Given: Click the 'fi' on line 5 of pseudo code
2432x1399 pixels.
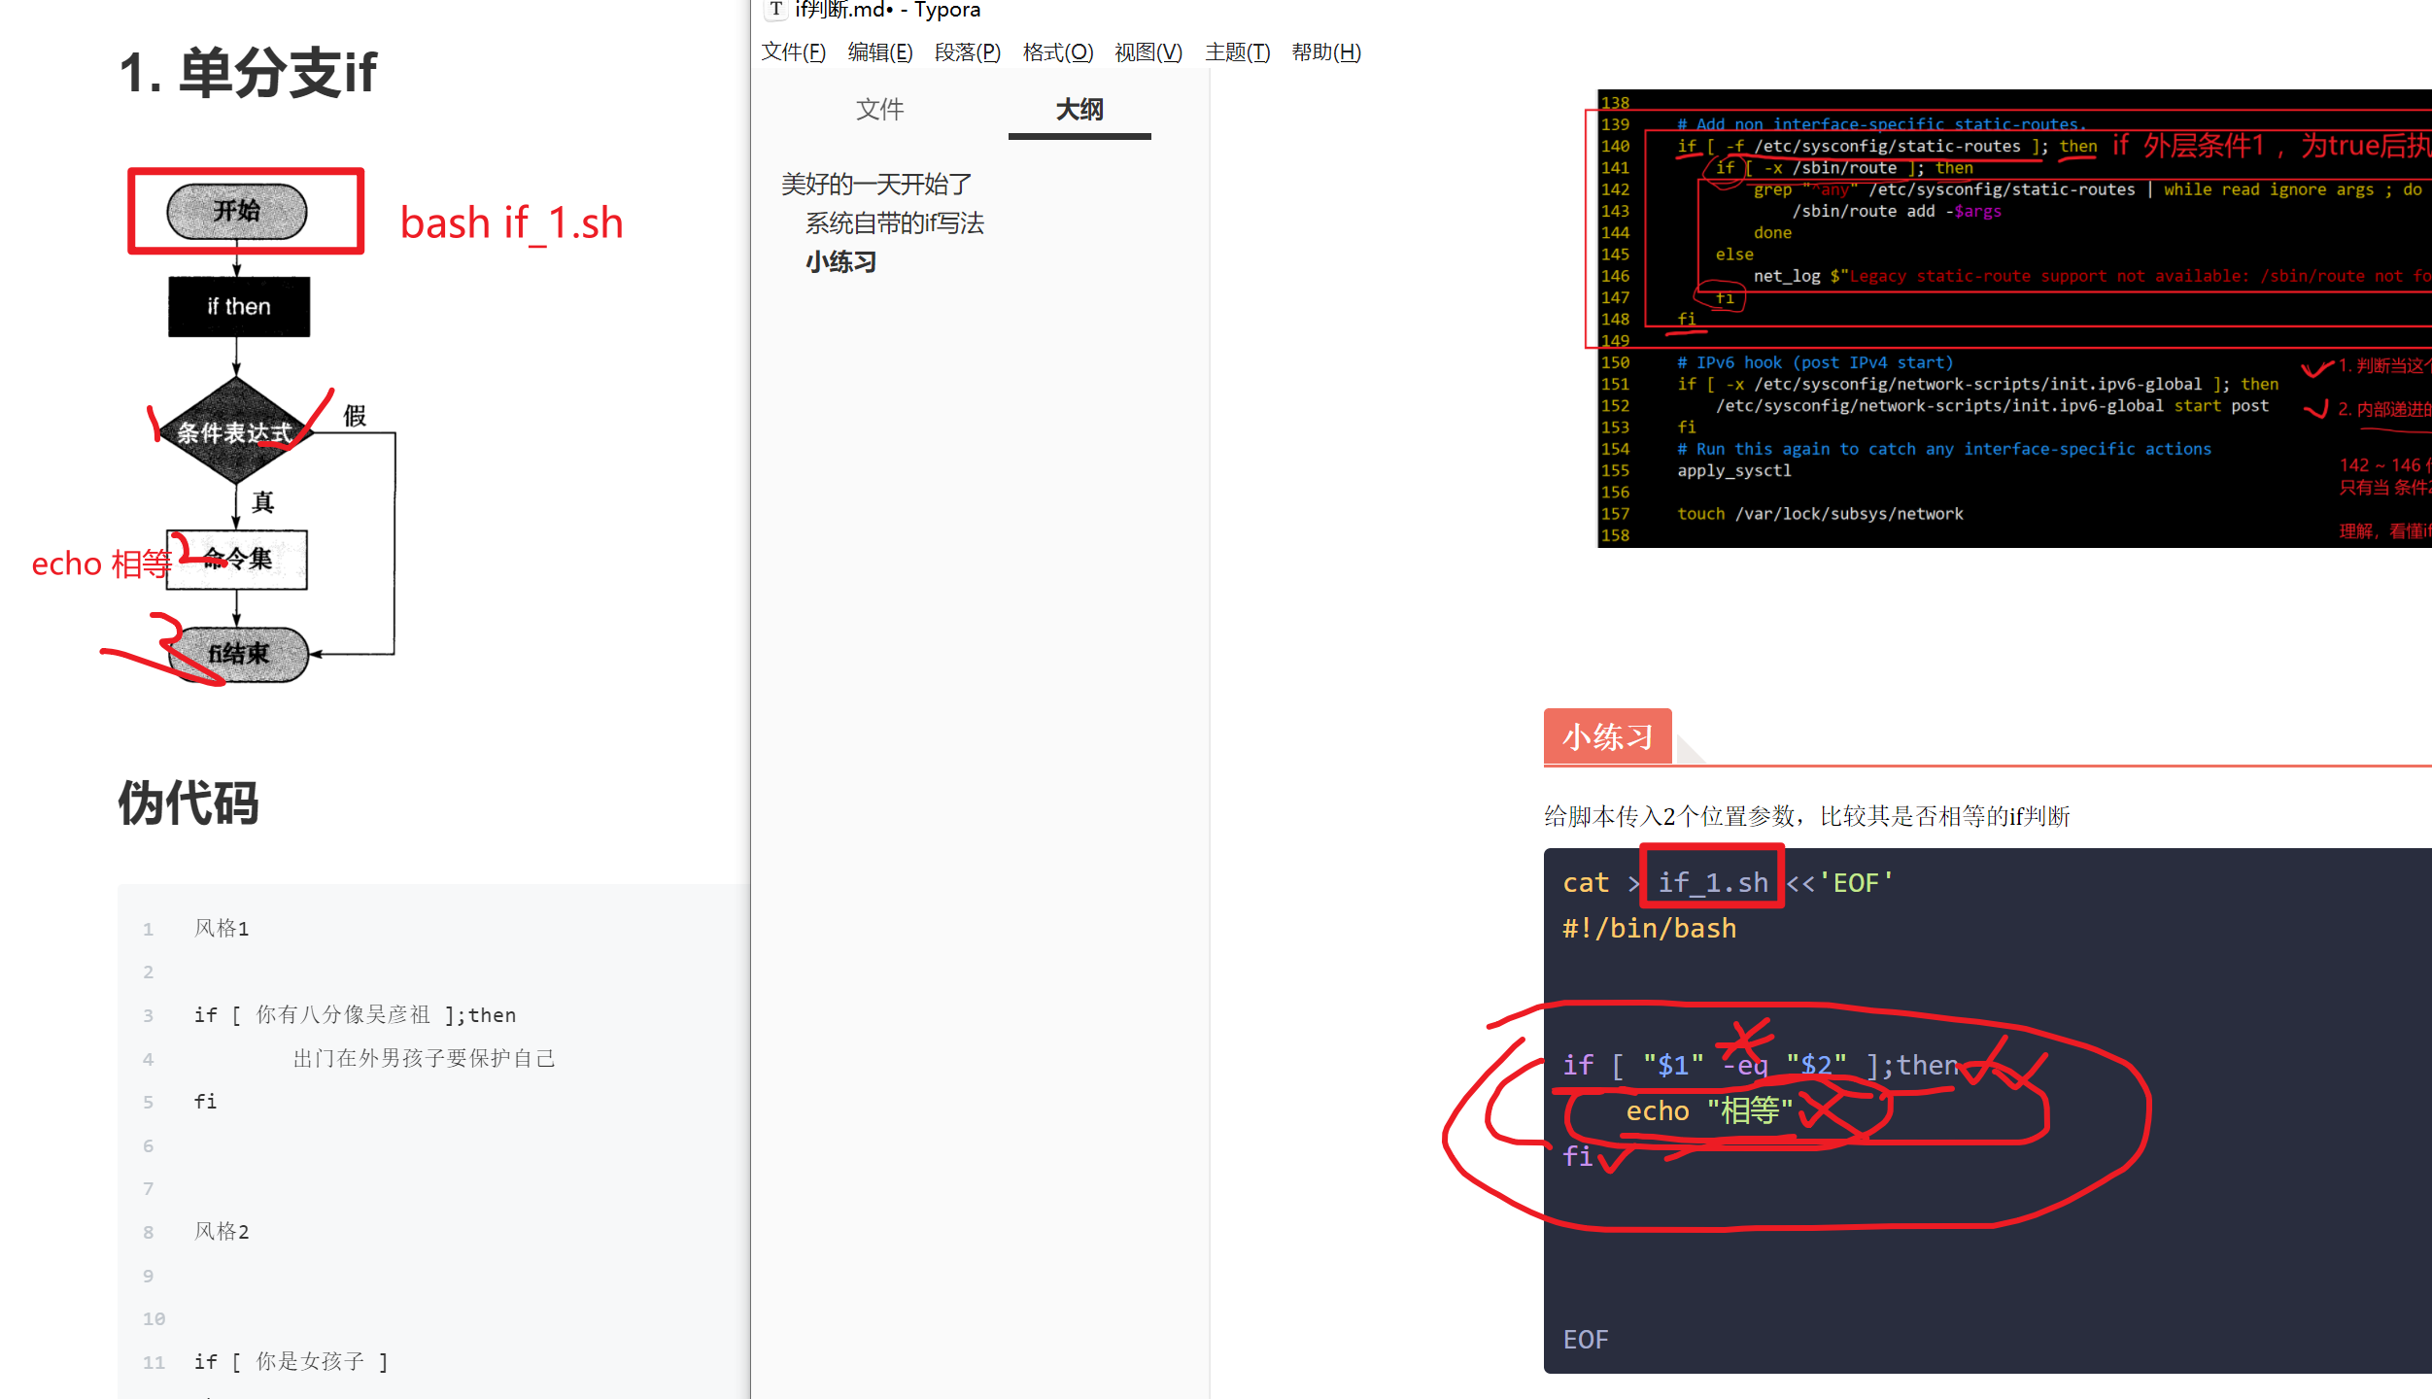Looking at the screenshot, I should point(205,1102).
